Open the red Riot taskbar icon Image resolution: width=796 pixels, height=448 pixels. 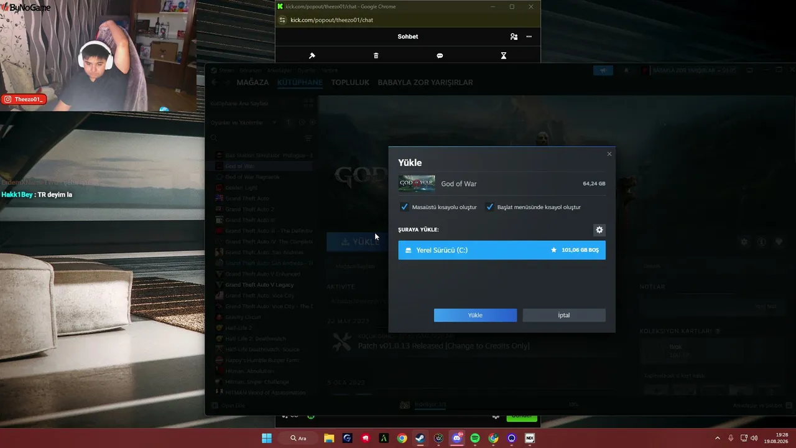coord(366,438)
